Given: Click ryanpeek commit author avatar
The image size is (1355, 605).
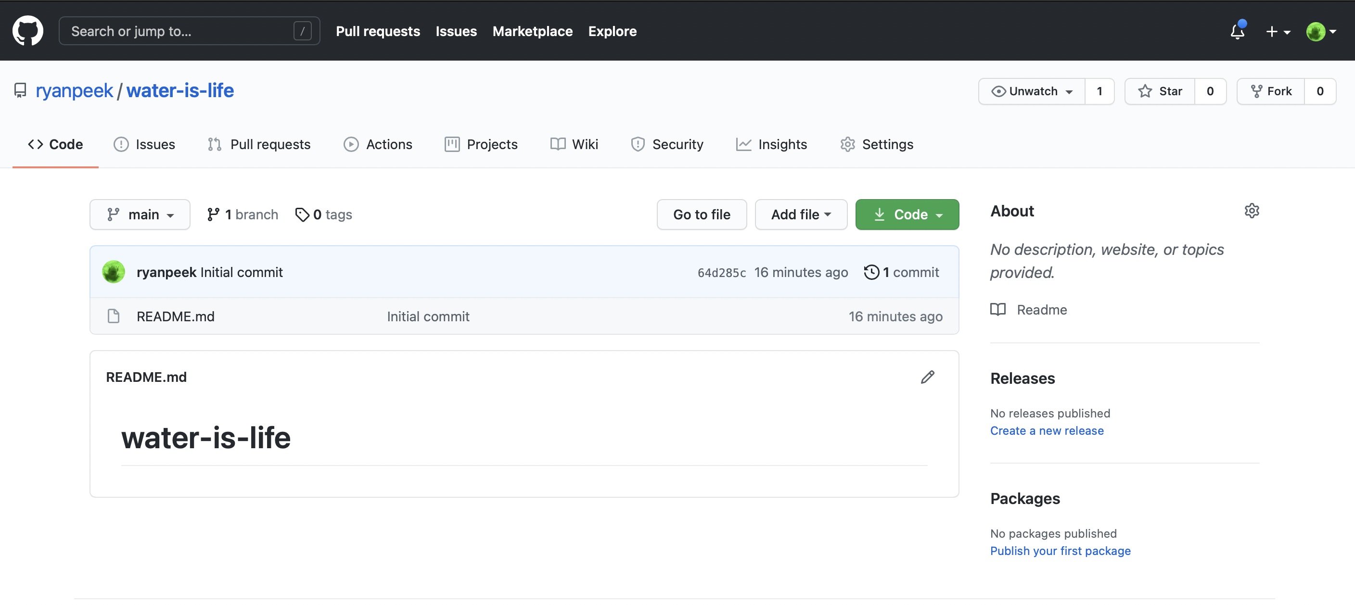Looking at the screenshot, I should (114, 272).
